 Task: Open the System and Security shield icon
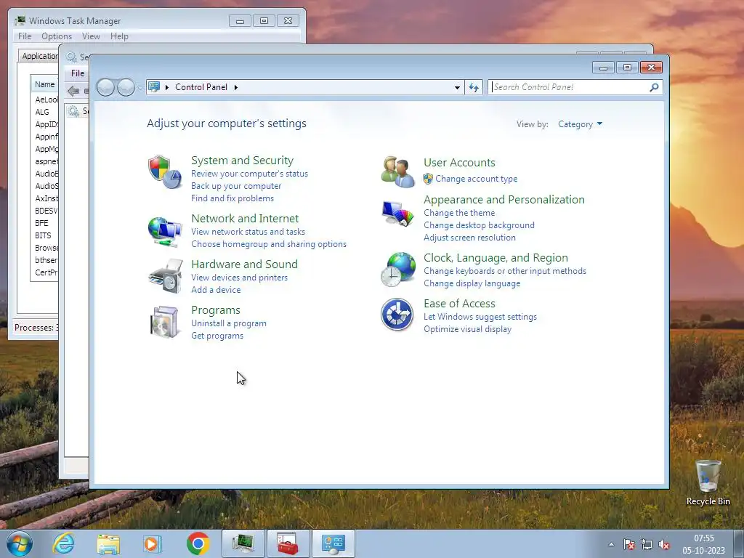[165, 171]
